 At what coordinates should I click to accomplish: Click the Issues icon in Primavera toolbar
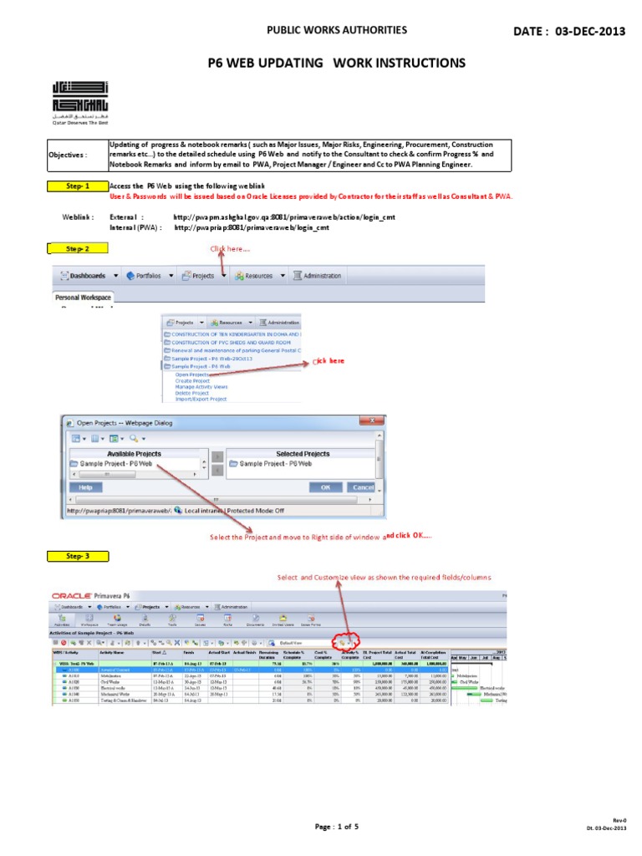pos(201,620)
